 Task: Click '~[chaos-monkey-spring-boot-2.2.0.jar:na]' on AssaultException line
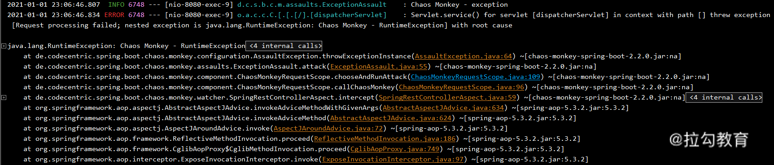601,56
